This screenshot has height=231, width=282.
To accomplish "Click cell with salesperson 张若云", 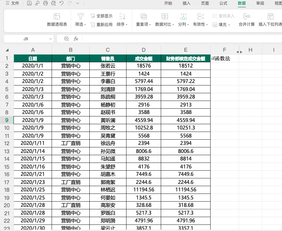I will (108, 66).
